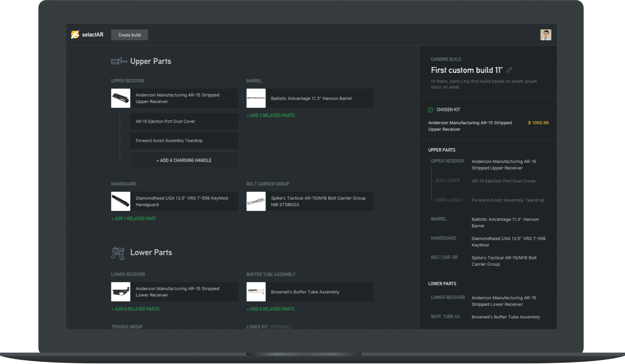625x364 pixels.
Task: Click the Trigger Group section label
Action: pos(127,327)
